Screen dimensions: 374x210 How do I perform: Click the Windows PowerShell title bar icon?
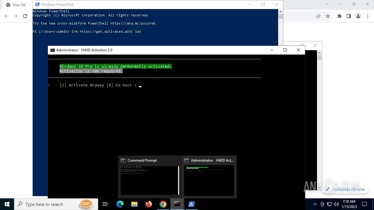click(37, 4)
